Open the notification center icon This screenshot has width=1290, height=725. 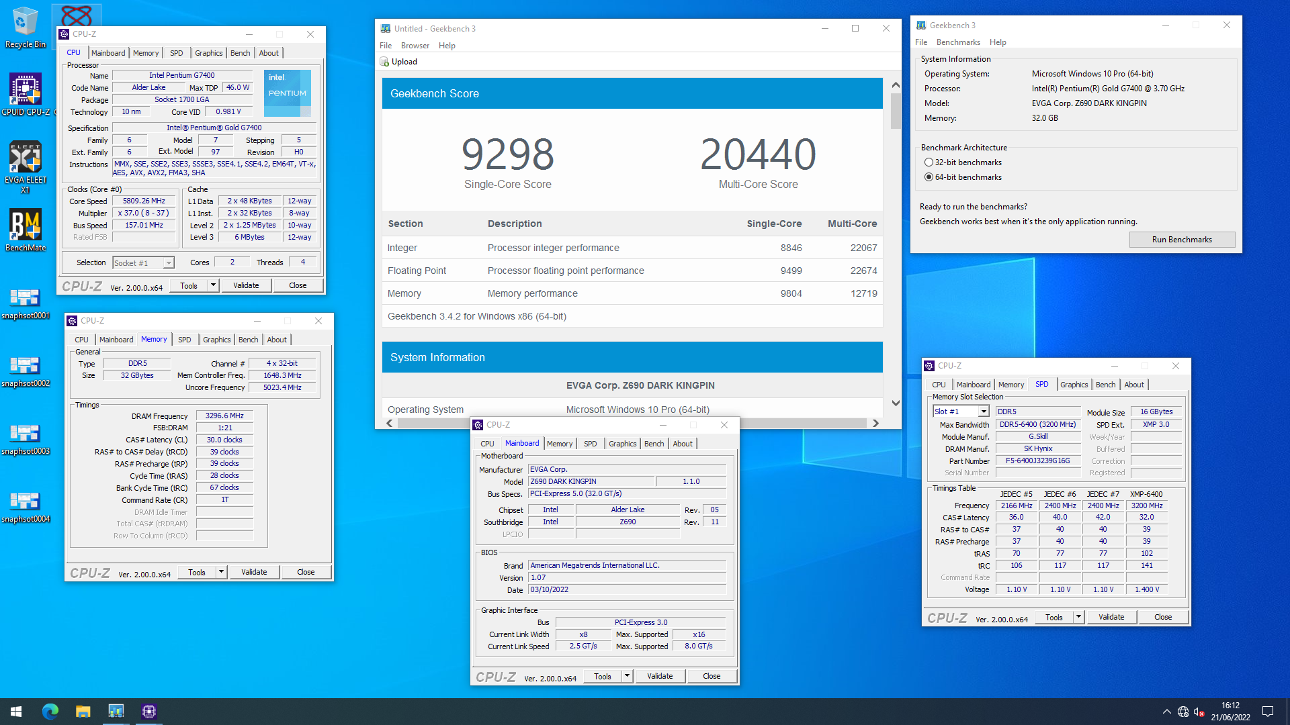pyautogui.click(x=1268, y=712)
